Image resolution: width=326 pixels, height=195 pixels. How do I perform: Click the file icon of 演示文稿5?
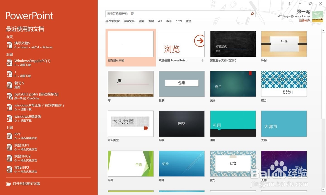(9, 45)
